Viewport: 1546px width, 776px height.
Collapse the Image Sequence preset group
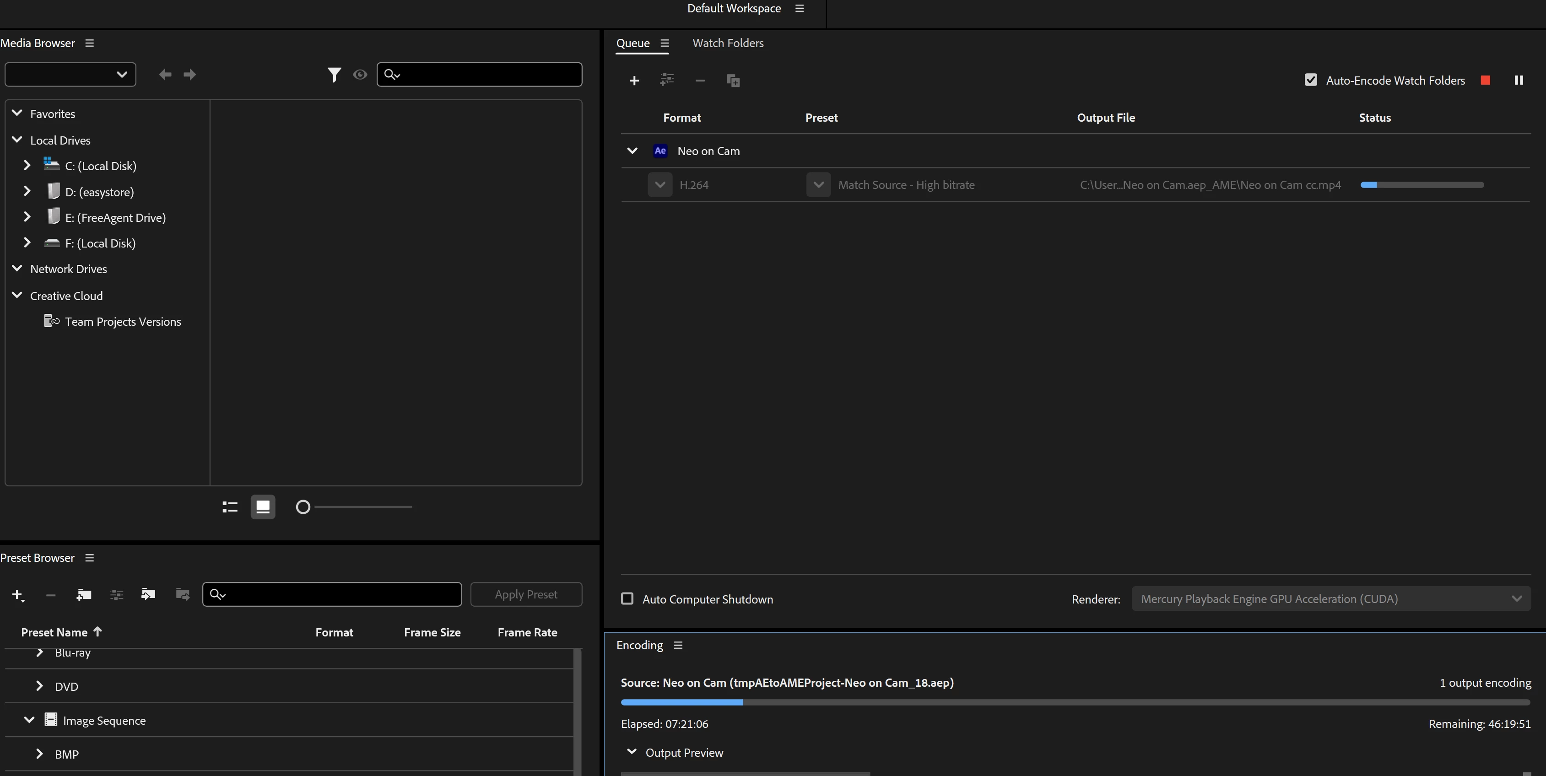(x=29, y=720)
